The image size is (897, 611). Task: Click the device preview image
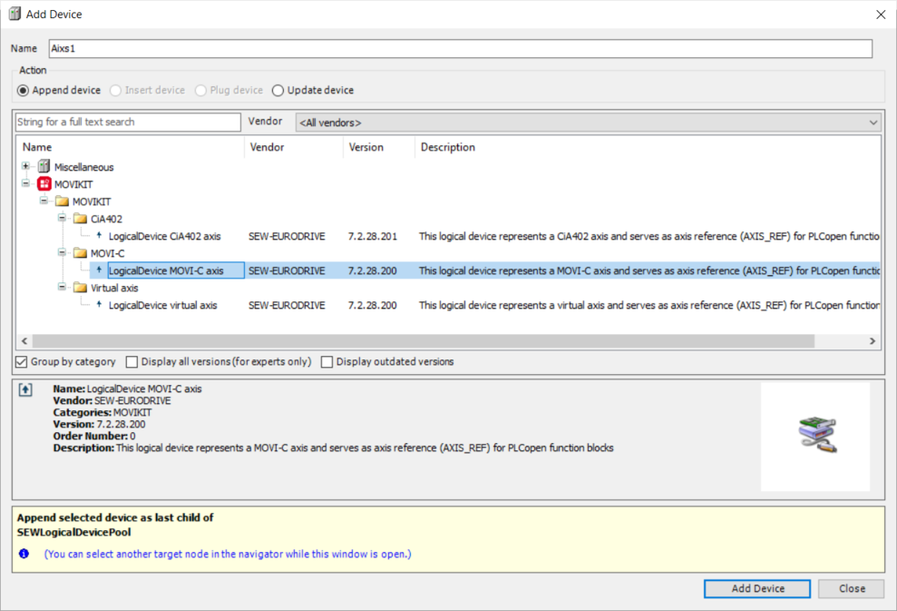[815, 436]
